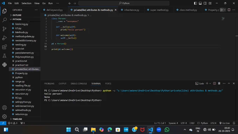Switch to the PORTS panel tab
The height and width of the screenshot is (134, 238).
click(108, 84)
